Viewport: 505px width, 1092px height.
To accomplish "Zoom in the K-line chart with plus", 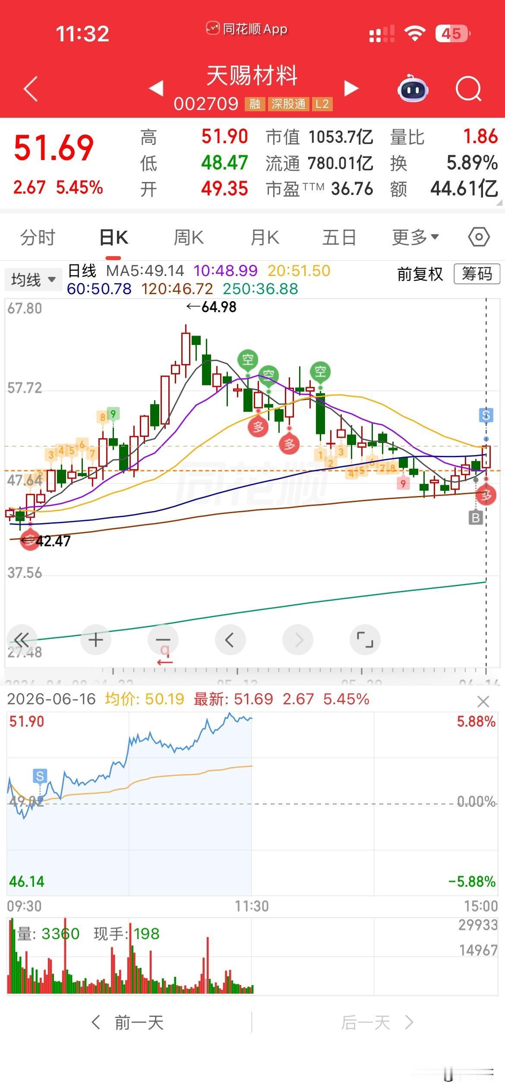I will (x=95, y=640).
